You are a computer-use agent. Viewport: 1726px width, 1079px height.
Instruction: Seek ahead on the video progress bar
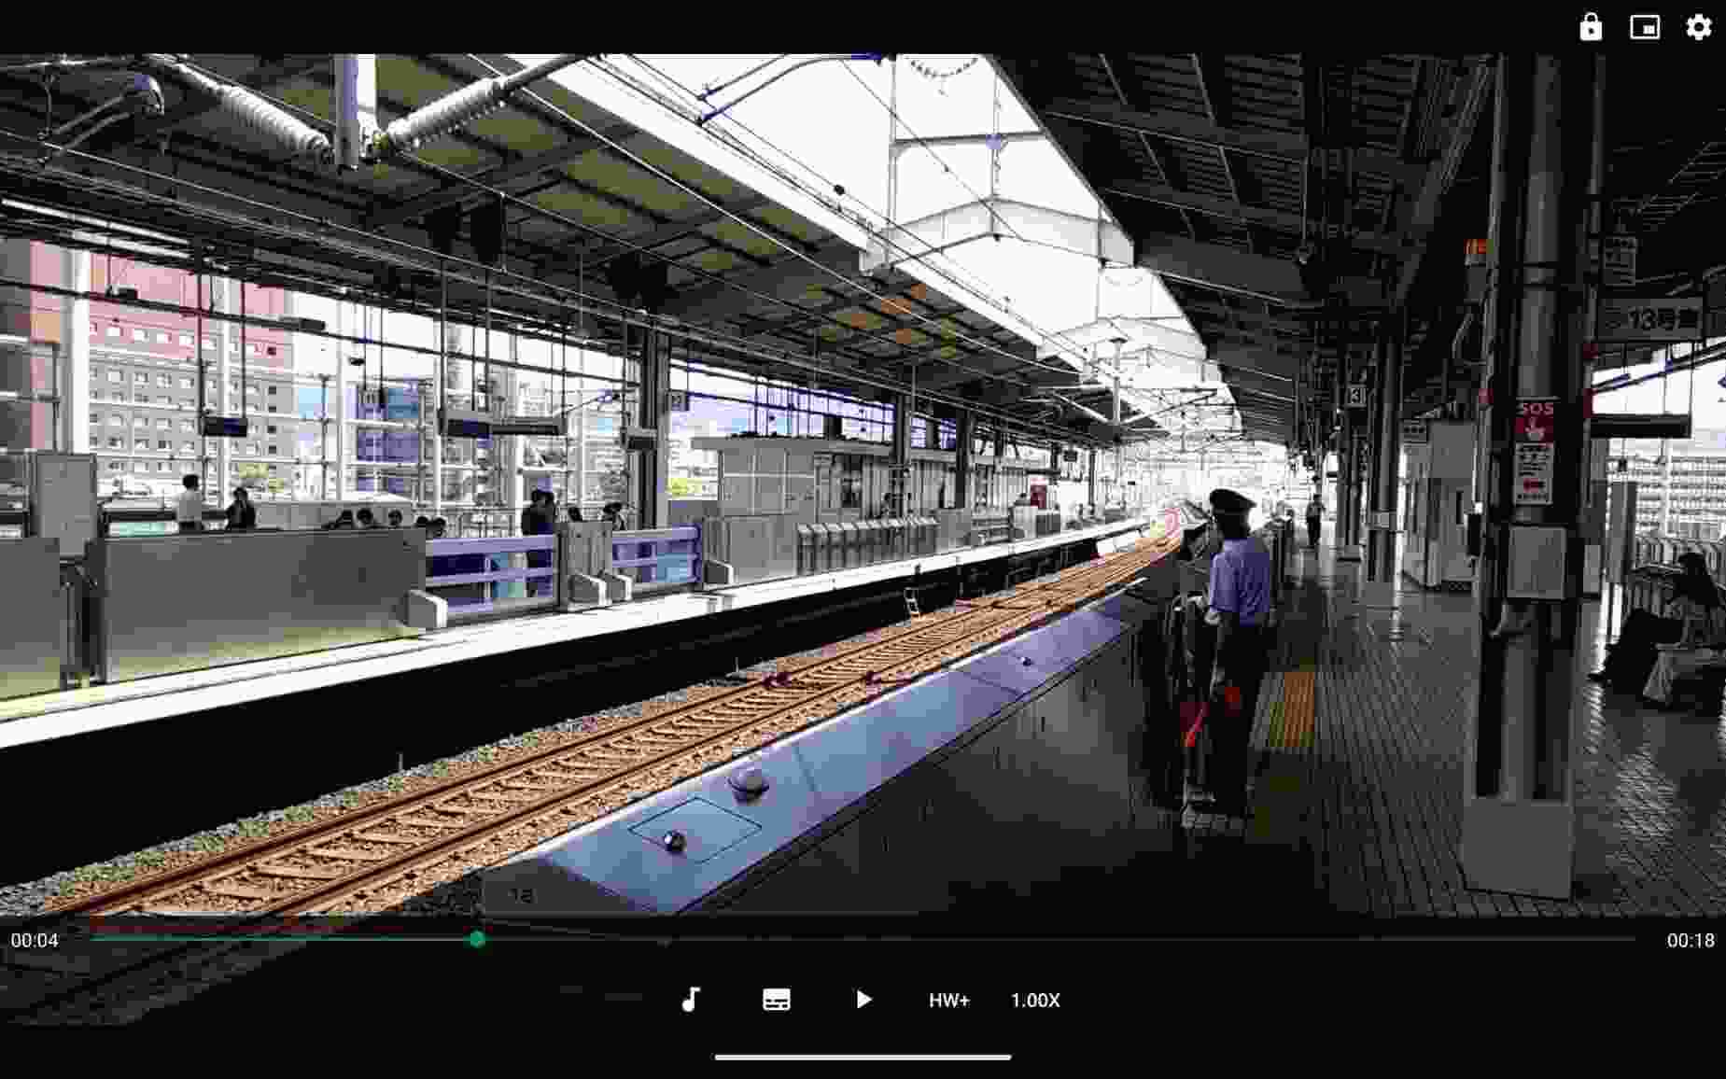pos(1027,941)
